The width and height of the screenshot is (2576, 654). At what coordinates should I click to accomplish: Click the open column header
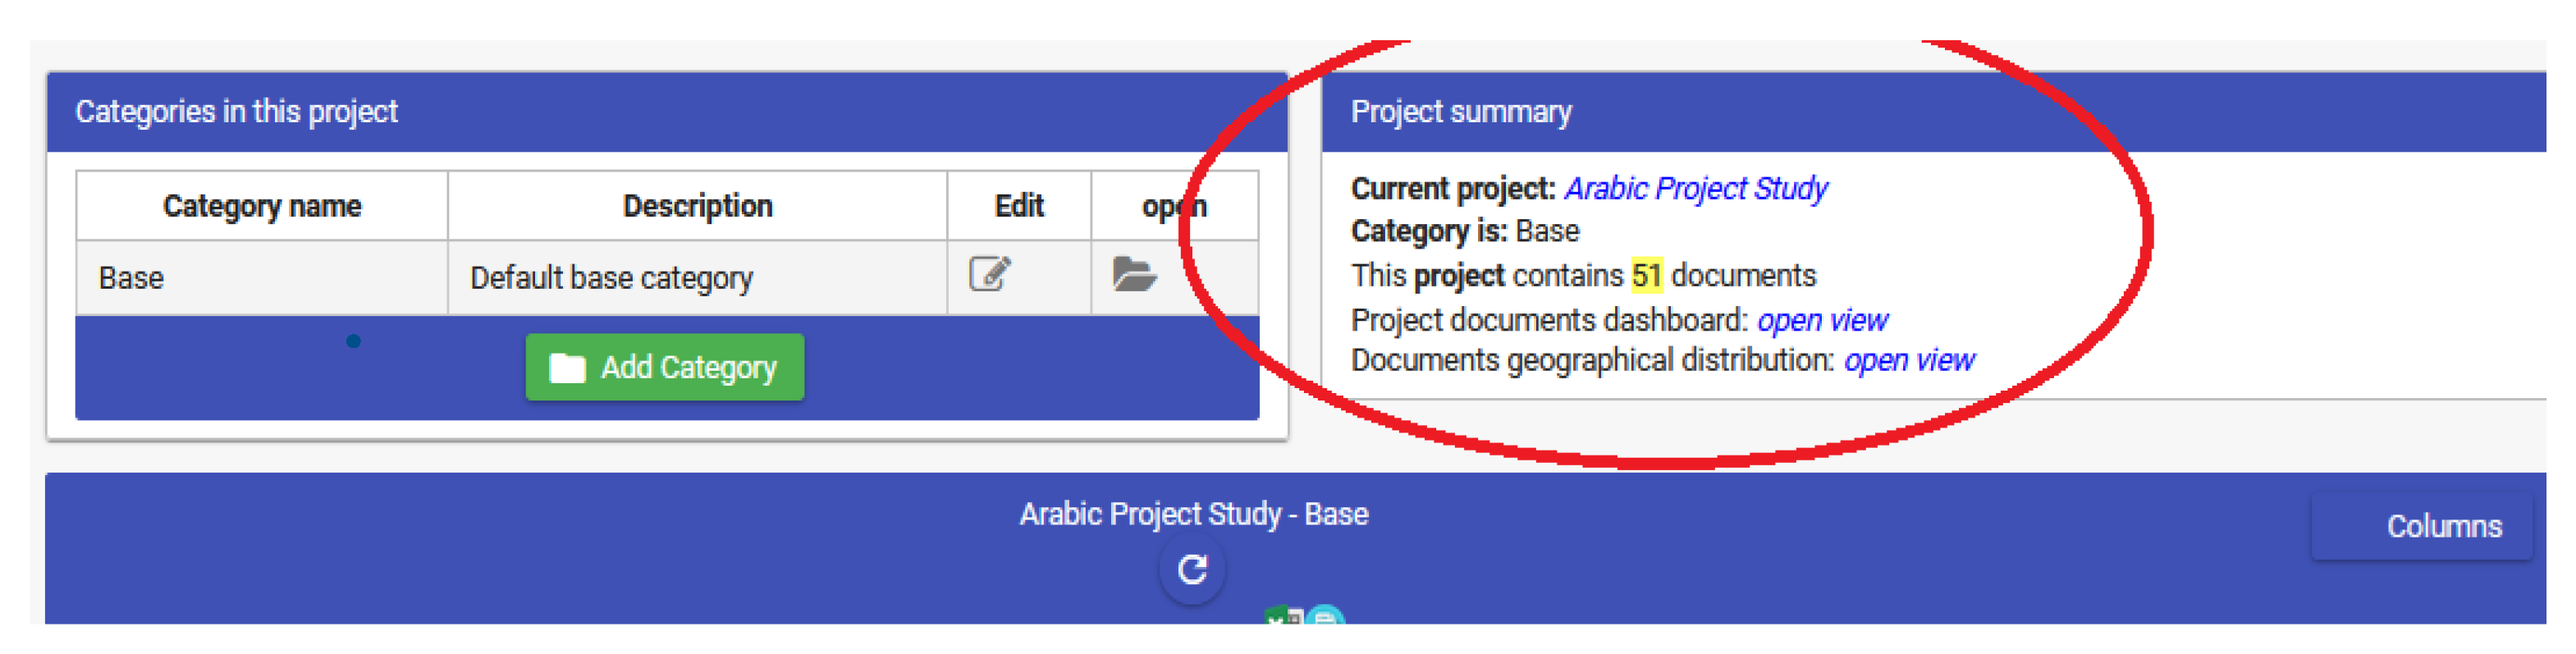1174,206
